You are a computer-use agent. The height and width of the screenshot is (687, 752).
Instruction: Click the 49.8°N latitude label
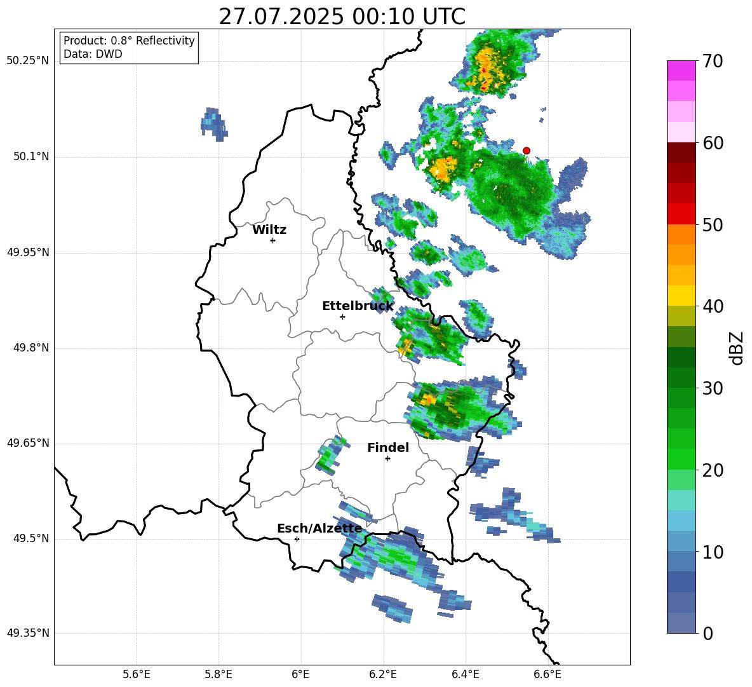(31, 348)
